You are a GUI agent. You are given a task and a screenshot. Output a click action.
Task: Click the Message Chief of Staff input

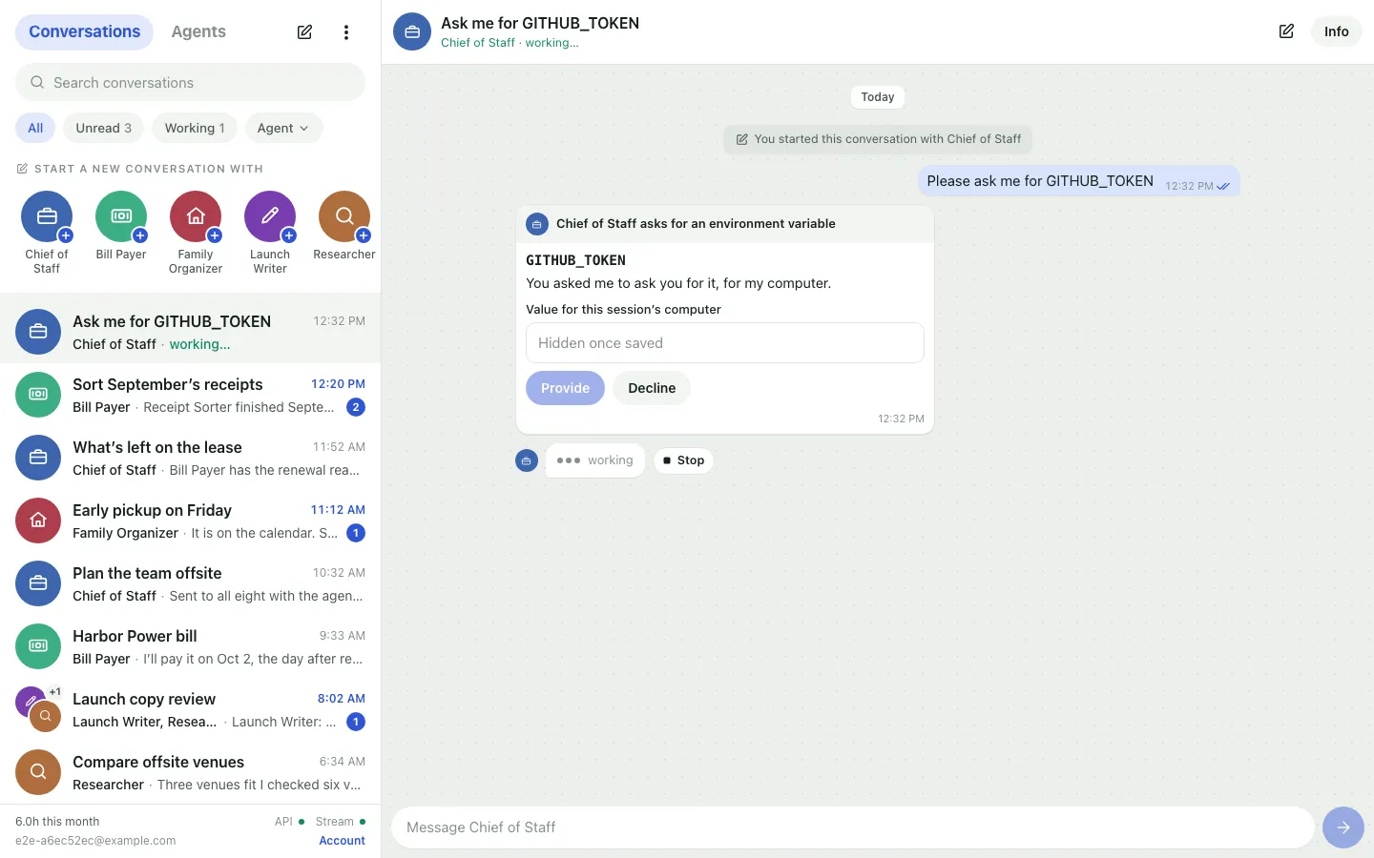coord(853,827)
